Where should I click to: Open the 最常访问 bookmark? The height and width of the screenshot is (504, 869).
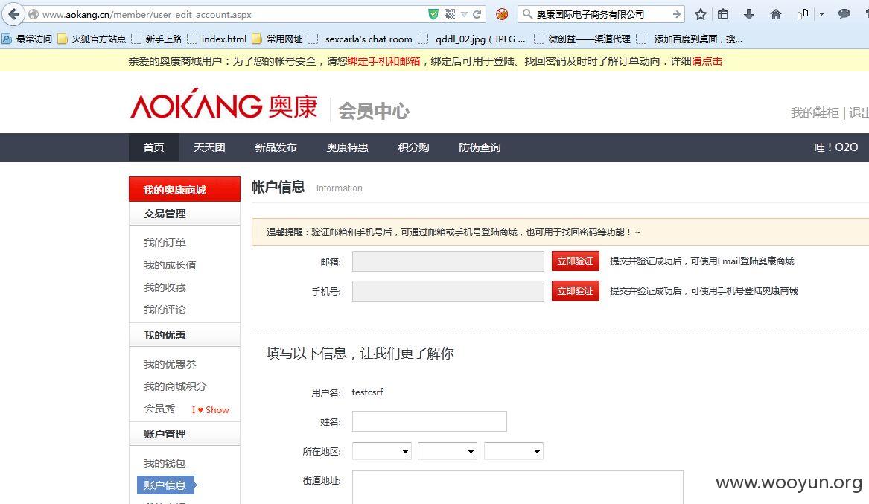pyautogui.click(x=27, y=39)
